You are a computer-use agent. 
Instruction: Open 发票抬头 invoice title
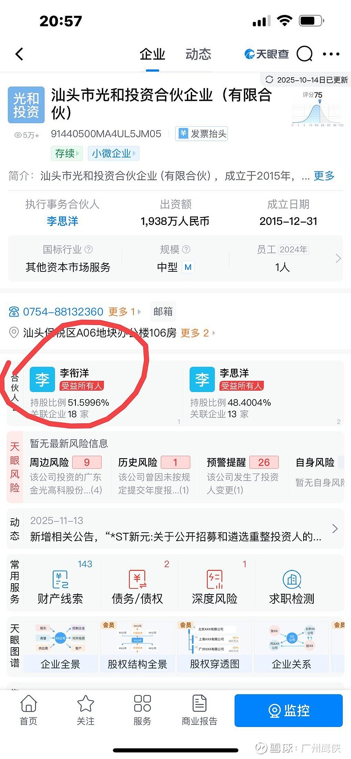coord(202,134)
